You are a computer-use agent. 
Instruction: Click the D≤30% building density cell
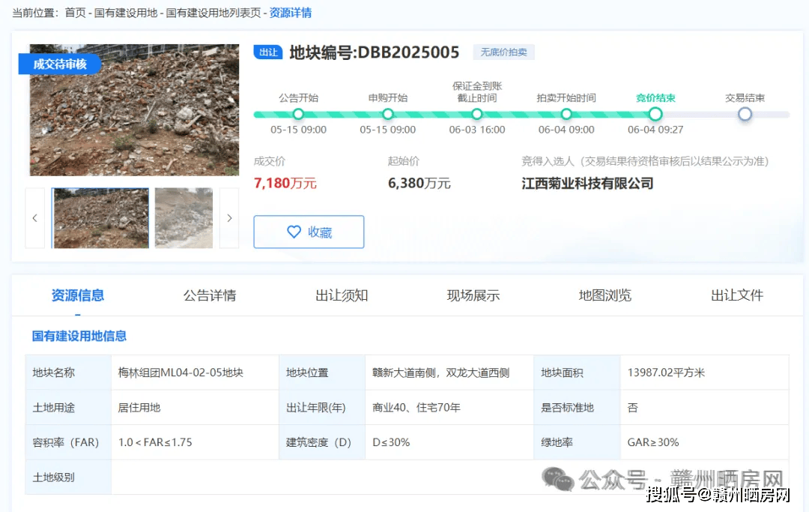[449, 442]
